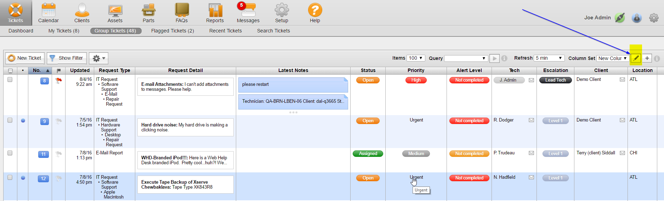Viewport: 664px width, 201px height.
Task: Switch to Flagged Tickets (2) tab
Action: pyautogui.click(x=172, y=31)
